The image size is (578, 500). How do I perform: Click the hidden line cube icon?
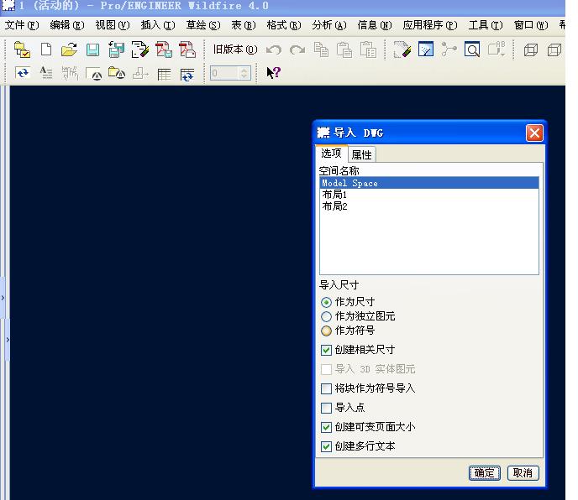[x=554, y=50]
